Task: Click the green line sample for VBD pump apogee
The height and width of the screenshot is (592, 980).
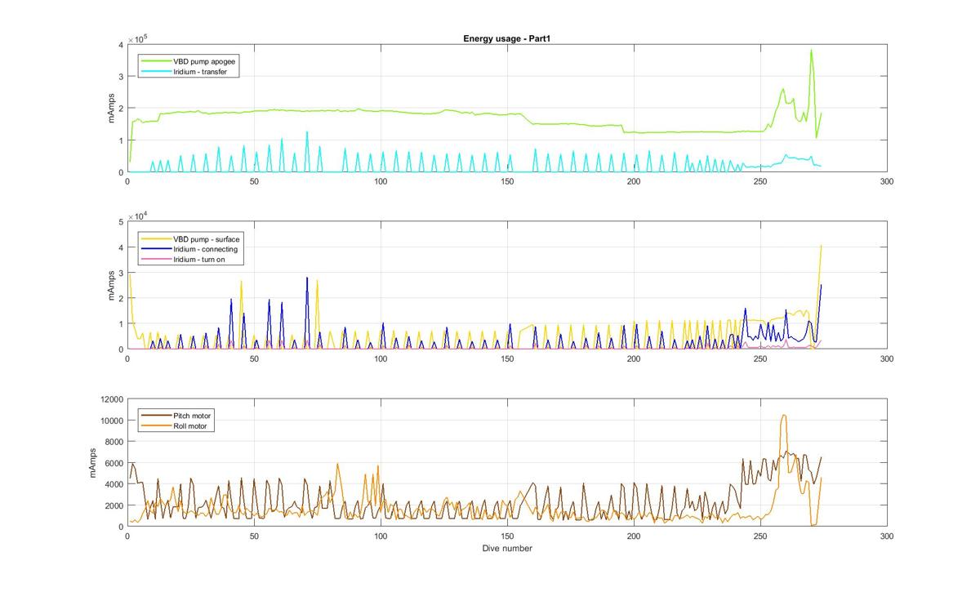Action: pyautogui.click(x=156, y=61)
